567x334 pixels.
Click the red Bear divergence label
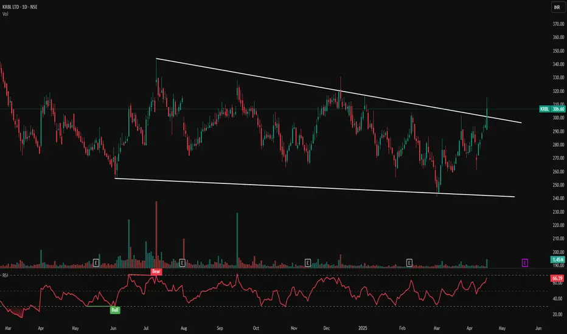(x=156, y=271)
